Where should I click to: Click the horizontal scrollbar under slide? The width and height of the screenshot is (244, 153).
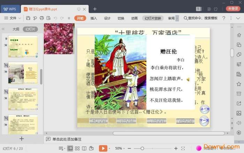pyautogui.click(x=169, y=133)
